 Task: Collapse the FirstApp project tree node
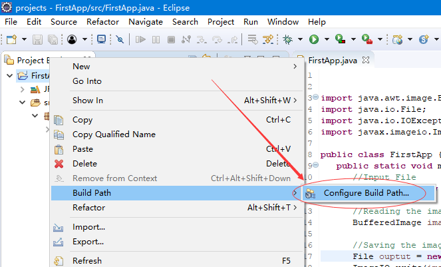(x=10, y=75)
